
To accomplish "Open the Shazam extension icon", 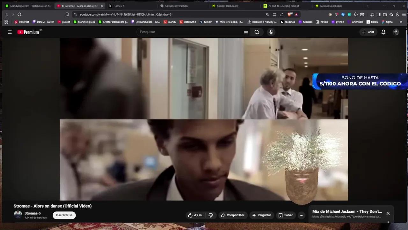I will pyautogui.click(x=343, y=14).
